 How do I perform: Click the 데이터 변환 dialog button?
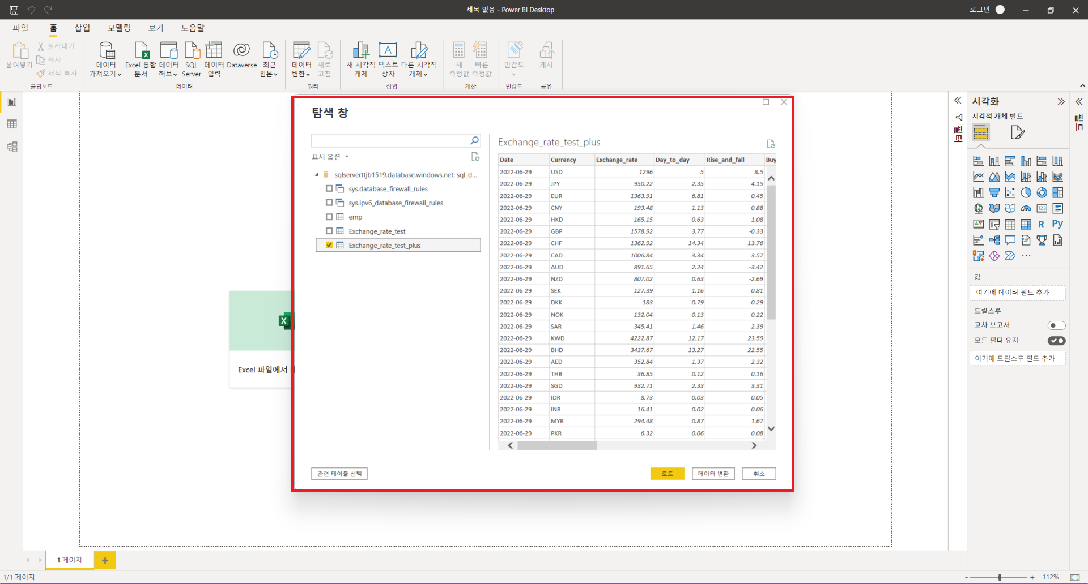(713, 474)
